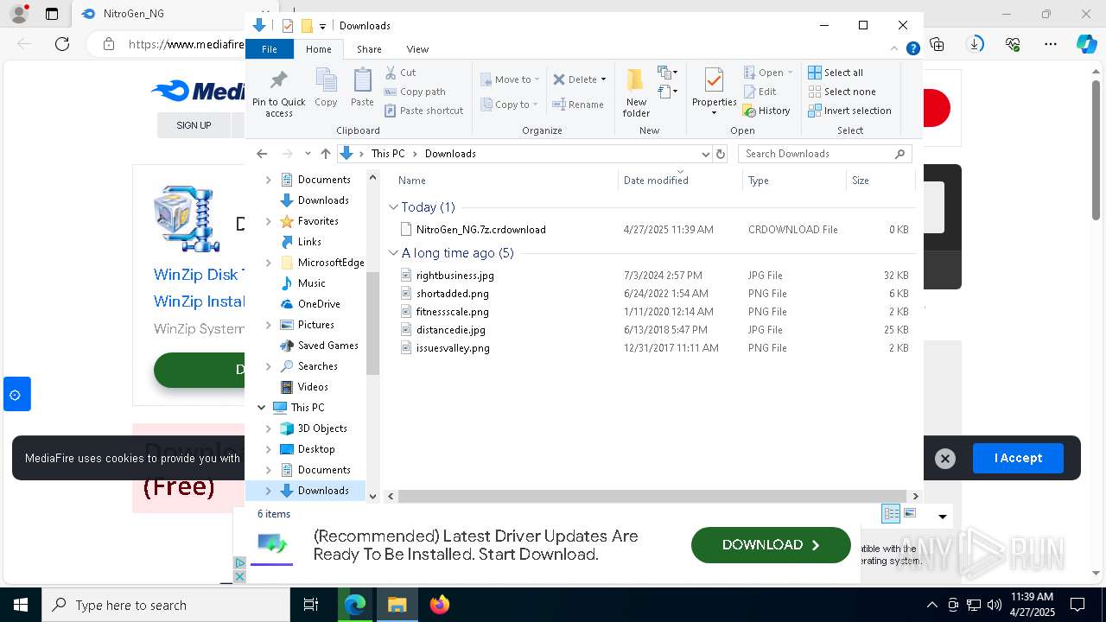Image resolution: width=1106 pixels, height=622 pixels.
Task: Click Search Downloads field
Action: click(x=825, y=154)
